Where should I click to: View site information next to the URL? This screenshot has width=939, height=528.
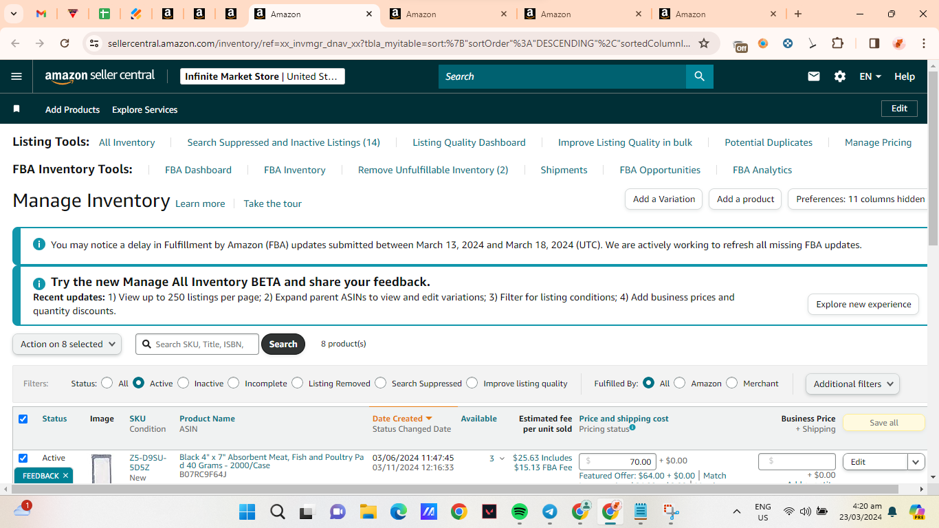pyautogui.click(x=94, y=43)
